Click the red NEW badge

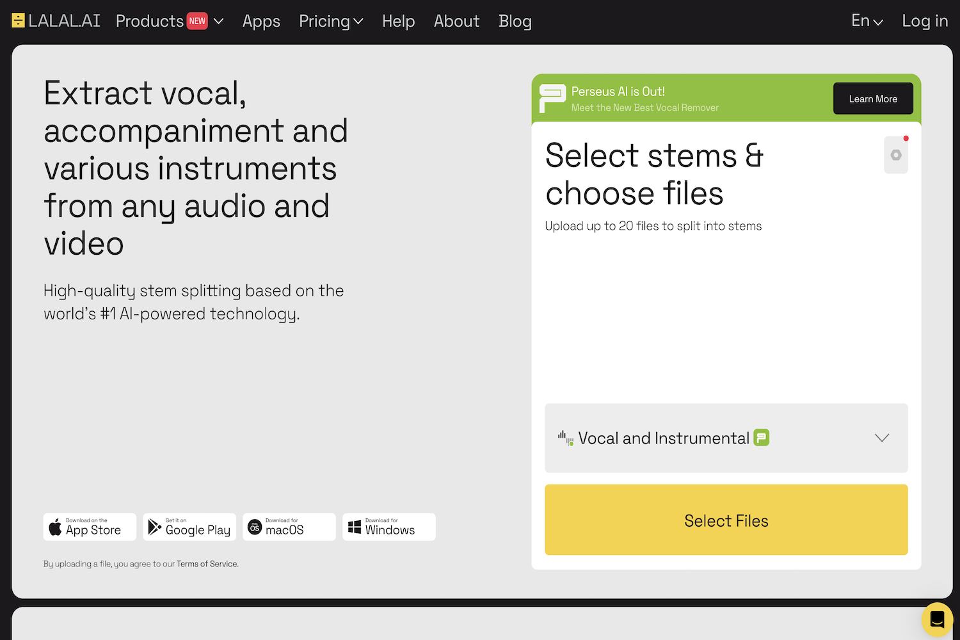click(197, 21)
